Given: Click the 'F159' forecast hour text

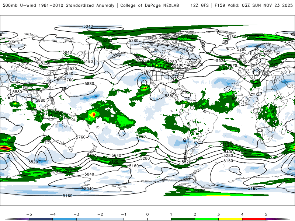Looking at the screenshot, I should (220, 5).
